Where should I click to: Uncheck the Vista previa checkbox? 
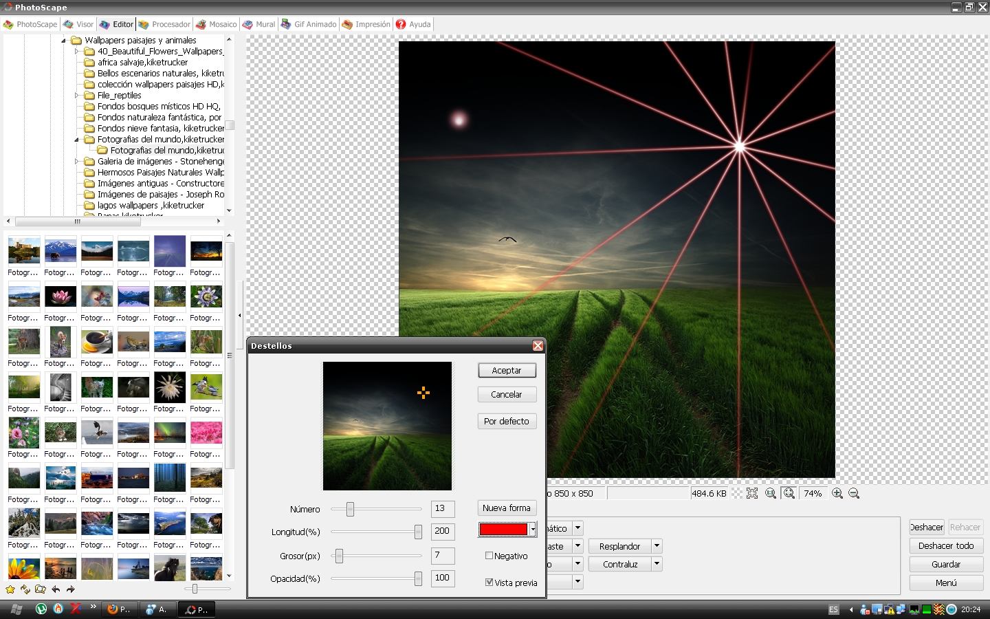[x=489, y=583]
